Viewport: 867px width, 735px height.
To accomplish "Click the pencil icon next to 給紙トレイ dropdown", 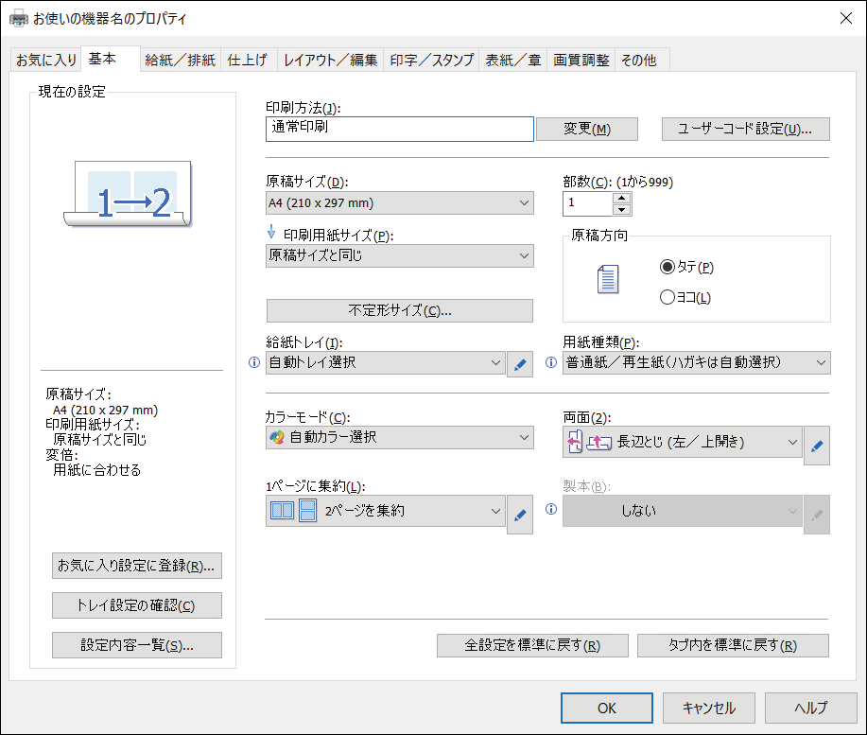I will [x=520, y=363].
